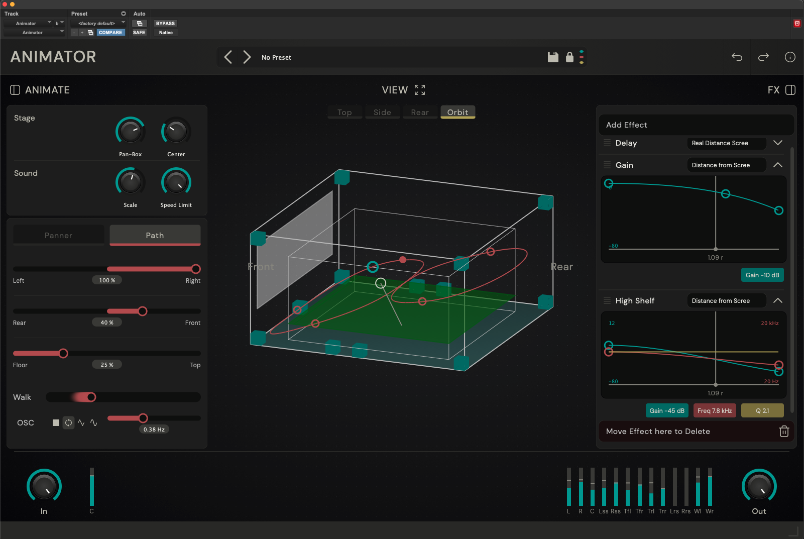Screen dimensions: 804x539
Task: Open the info icon
Action: click(x=790, y=57)
